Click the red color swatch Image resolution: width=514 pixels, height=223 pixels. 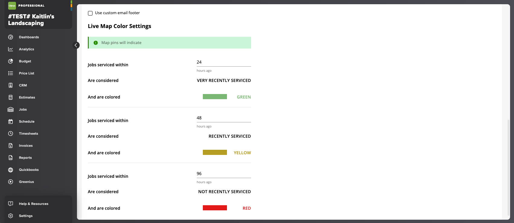[215, 208]
